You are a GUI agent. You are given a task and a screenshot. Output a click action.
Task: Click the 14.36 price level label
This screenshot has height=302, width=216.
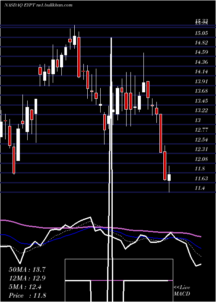(201, 62)
